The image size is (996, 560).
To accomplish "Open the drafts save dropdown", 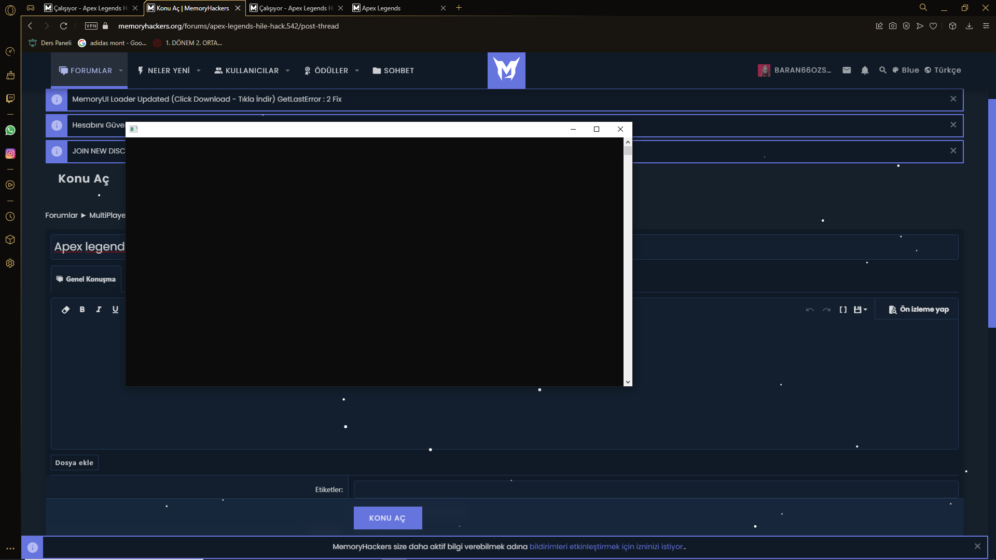I will pyautogui.click(x=860, y=310).
